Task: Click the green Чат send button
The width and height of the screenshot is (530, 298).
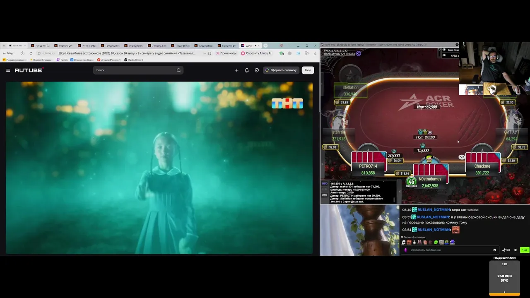Action: pyautogui.click(x=525, y=250)
